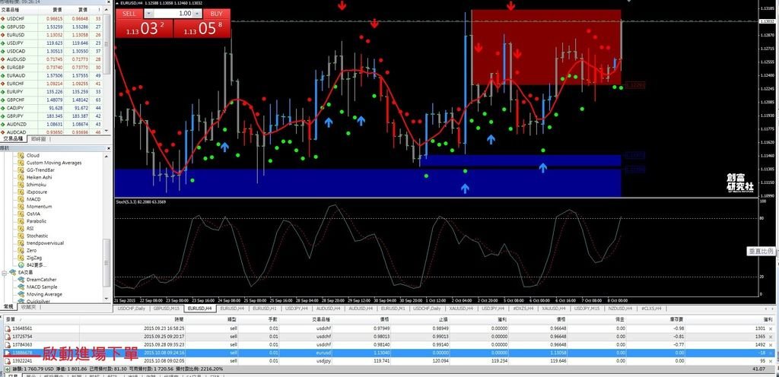Select the Moving Average expert advisor
779x377 pixels.
tap(44, 294)
